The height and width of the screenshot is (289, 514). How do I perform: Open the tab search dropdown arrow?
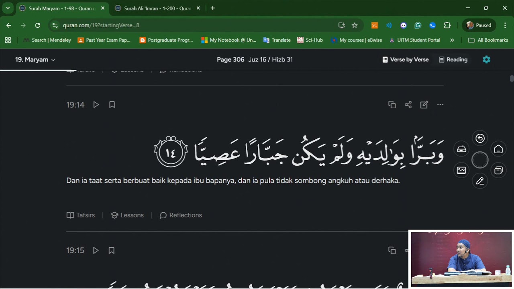click(x=8, y=8)
